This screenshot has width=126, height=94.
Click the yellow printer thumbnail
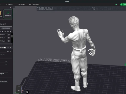tap(0, 13)
